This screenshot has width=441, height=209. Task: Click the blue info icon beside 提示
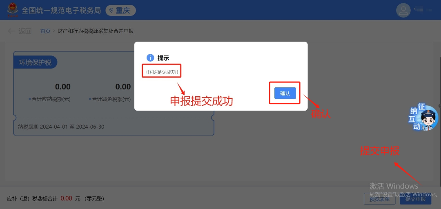click(150, 58)
